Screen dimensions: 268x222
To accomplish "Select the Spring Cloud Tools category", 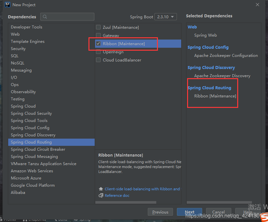I will [x=51, y=121].
